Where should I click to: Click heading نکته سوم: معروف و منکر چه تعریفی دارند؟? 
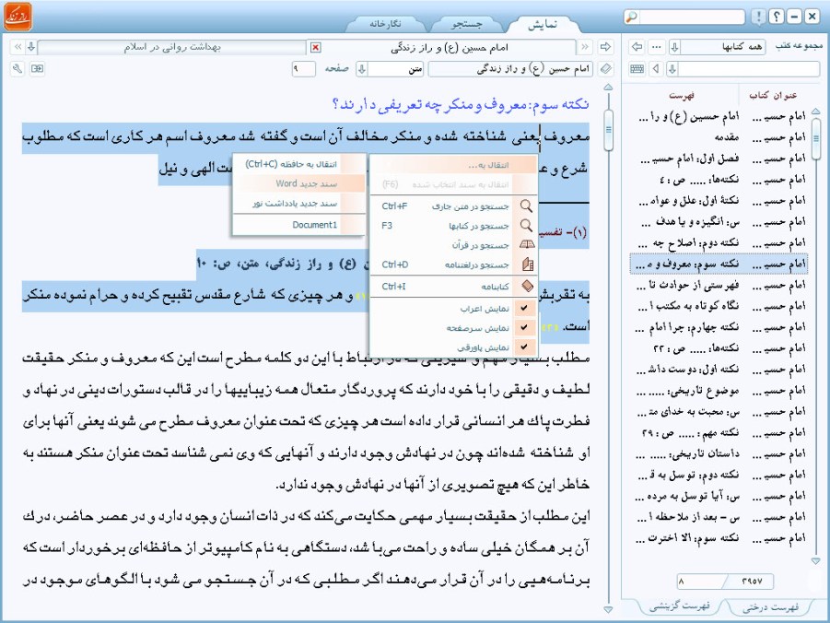tap(461, 104)
